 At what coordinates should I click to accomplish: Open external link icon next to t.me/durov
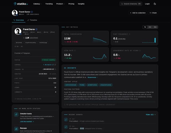[53, 65]
